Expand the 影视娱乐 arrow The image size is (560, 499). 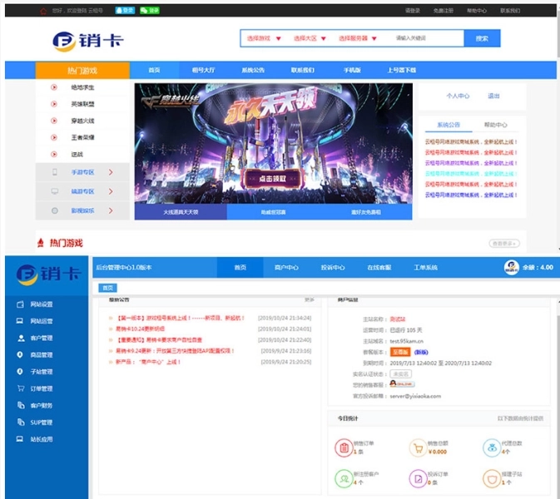pyautogui.click(x=111, y=210)
